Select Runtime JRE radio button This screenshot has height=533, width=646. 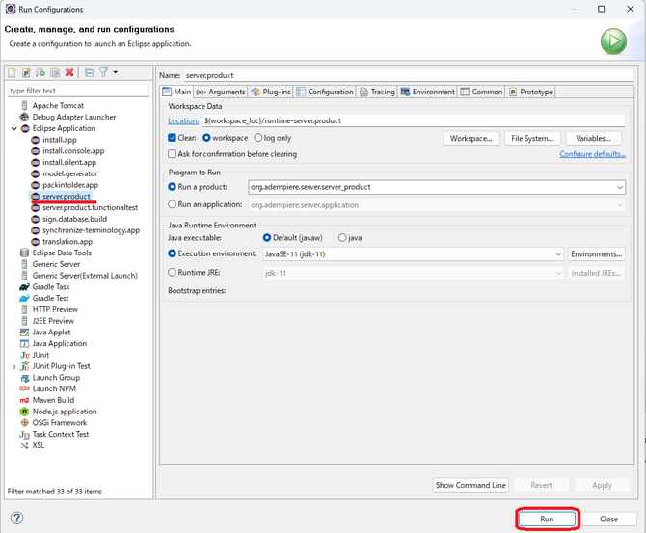tap(173, 272)
